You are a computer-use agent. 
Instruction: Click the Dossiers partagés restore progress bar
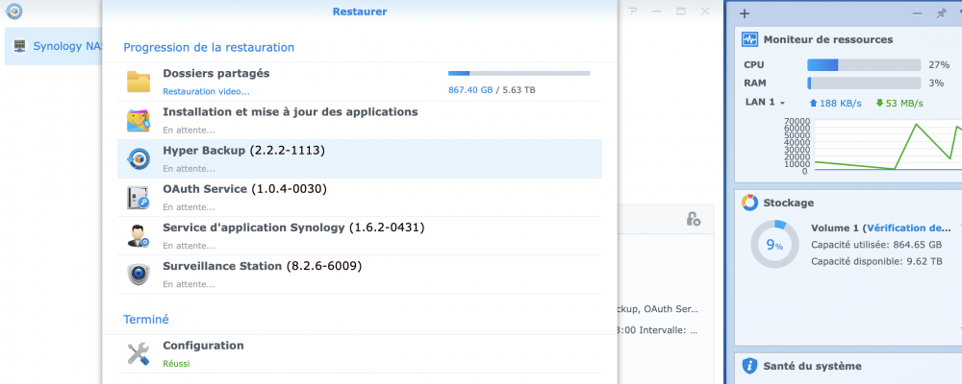point(519,74)
